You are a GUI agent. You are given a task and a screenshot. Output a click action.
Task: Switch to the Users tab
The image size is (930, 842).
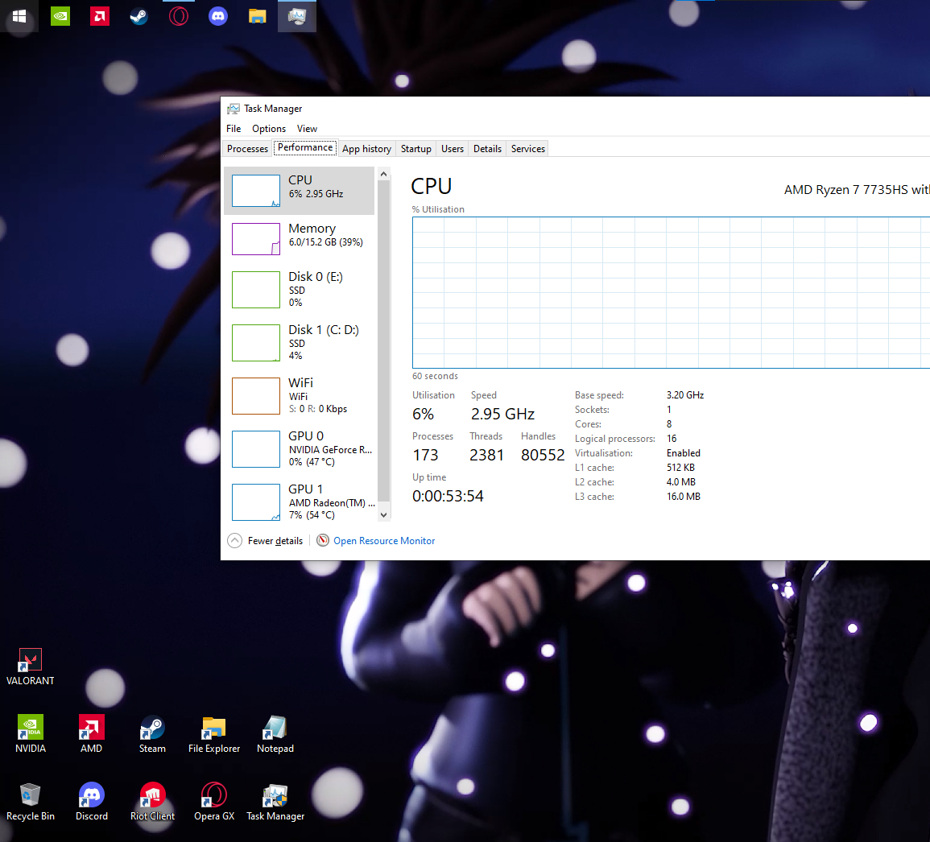click(x=453, y=149)
